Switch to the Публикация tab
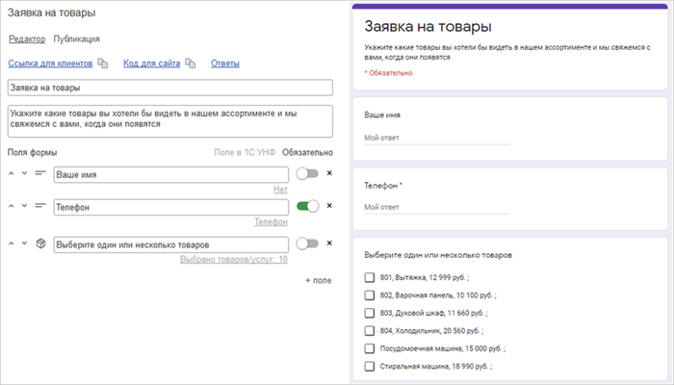This screenshot has width=674, height=385. point(77,39)
